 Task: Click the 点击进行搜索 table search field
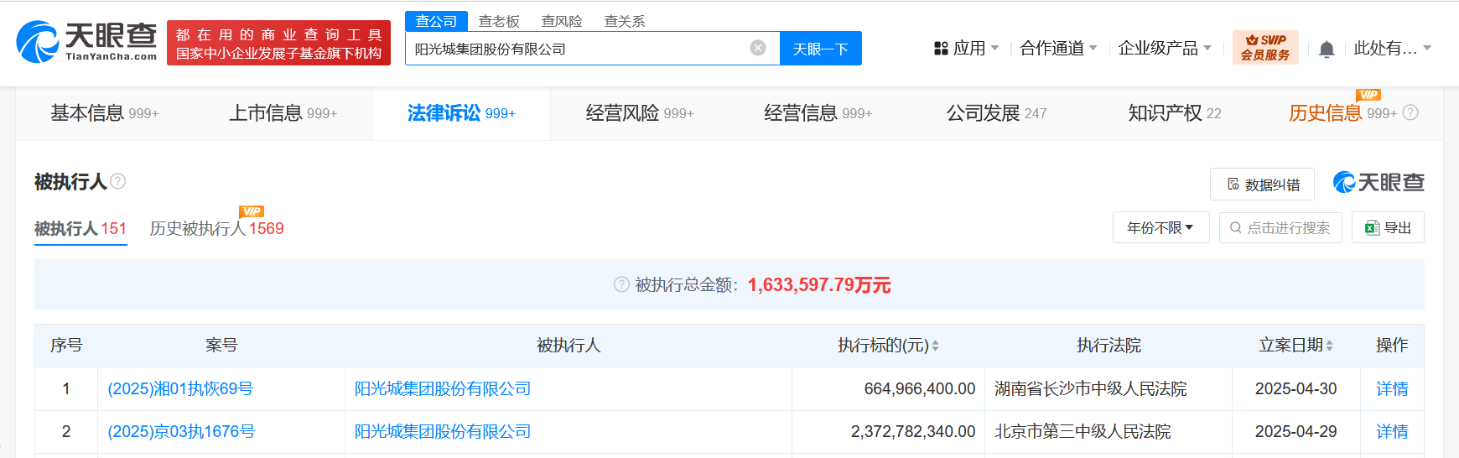point(1280,227)
